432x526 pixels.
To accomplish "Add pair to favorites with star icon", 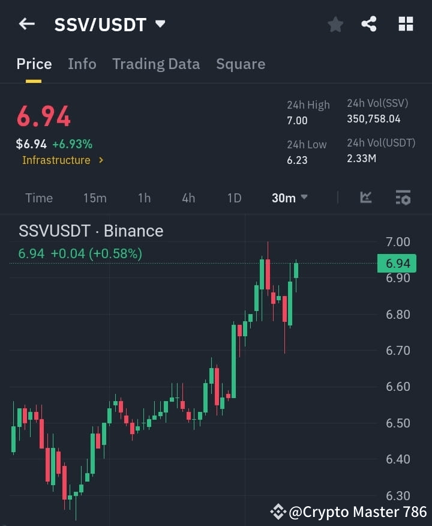I will click(335, 25).
